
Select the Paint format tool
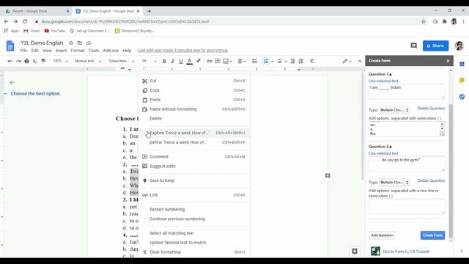pyautogui.click(x=43, y=61)
